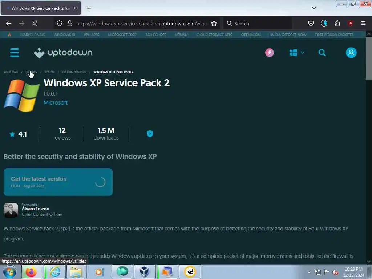Viewport: 372px width, 279px height.
Task: Open the OPENIXCOM trending link
Action: pos(251,35)
